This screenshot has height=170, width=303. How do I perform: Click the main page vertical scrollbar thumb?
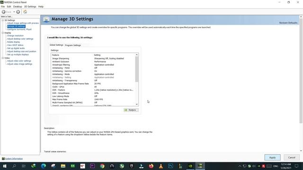click(301, 71)
